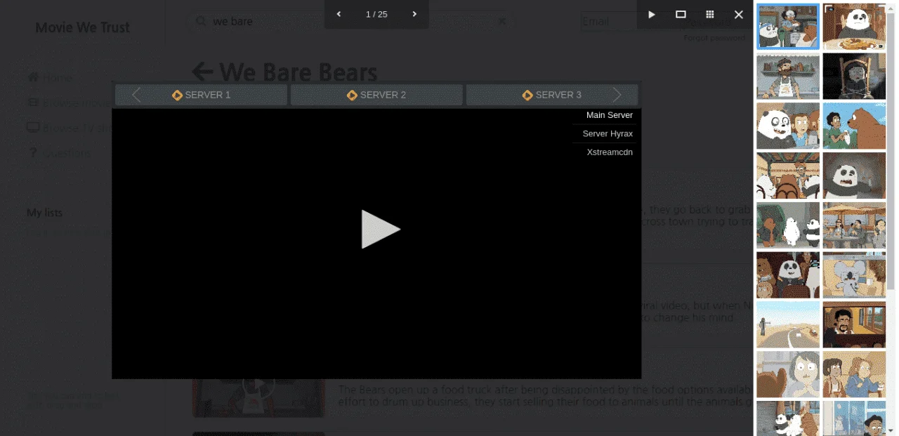Open thumbnail of bears in theater seats
This screenshot has width=899, height=436.
pyautogui.click(x=788, y=275)
